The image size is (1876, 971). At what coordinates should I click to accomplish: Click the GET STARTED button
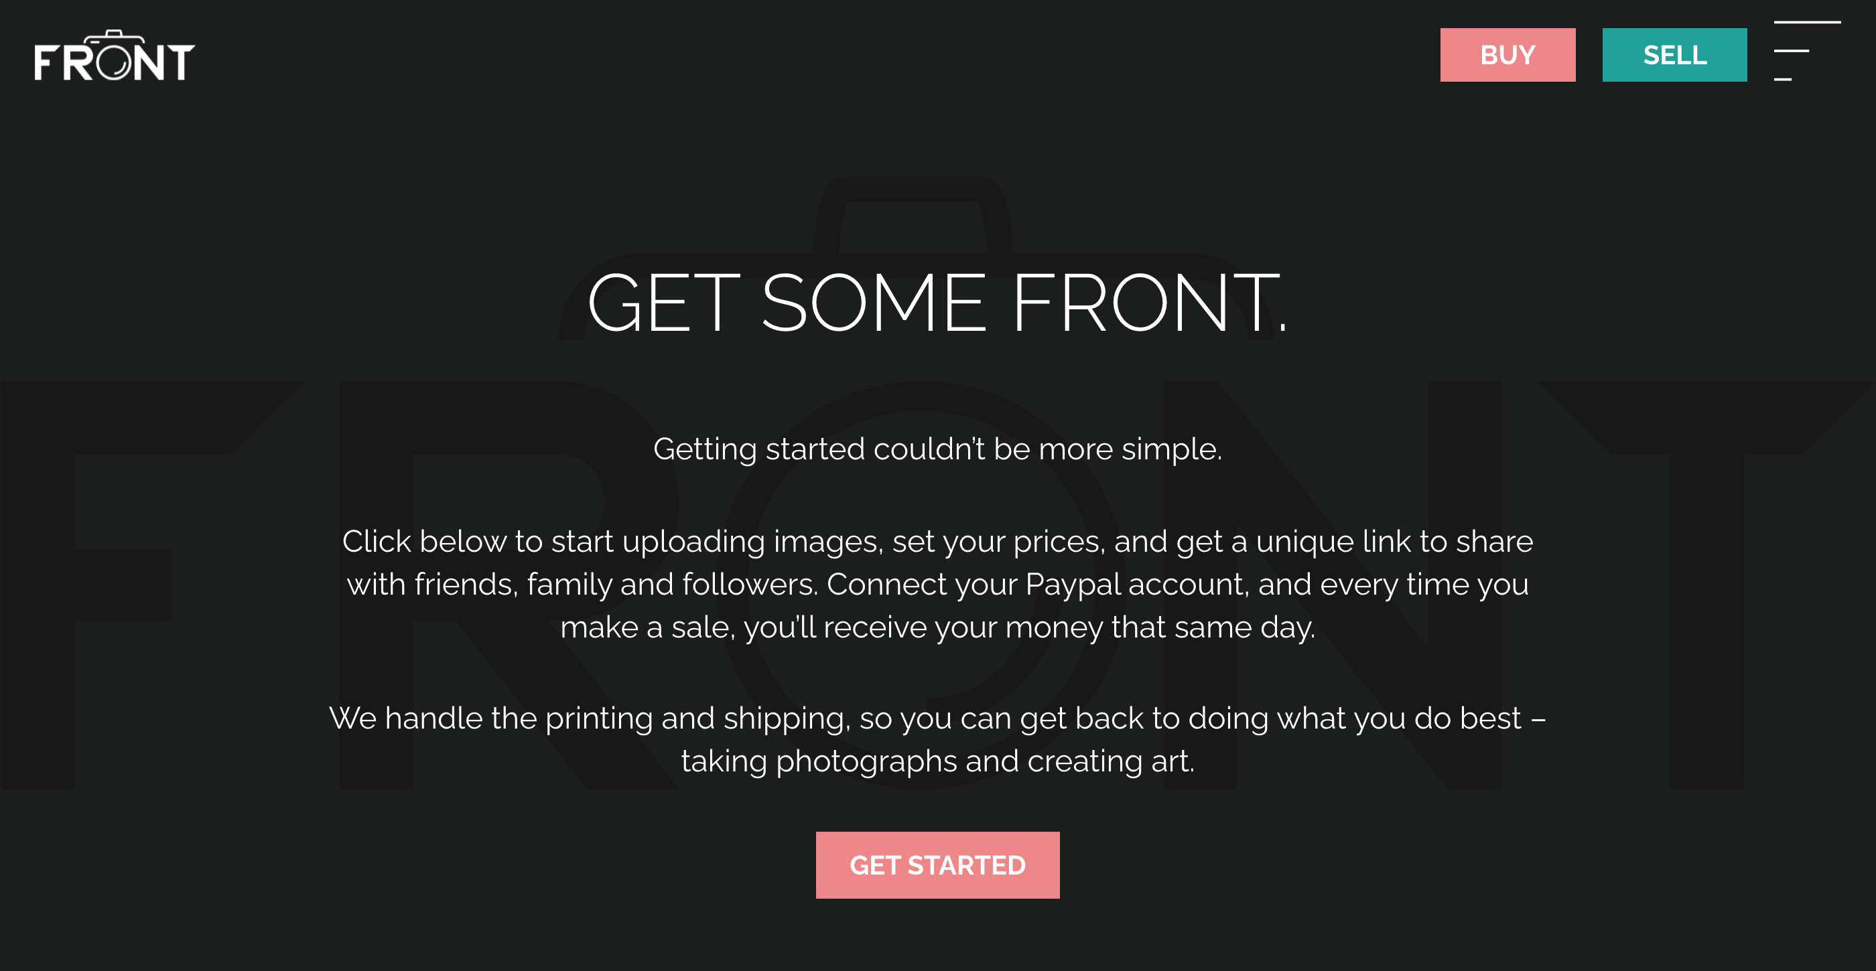click(x=937, y=865)
